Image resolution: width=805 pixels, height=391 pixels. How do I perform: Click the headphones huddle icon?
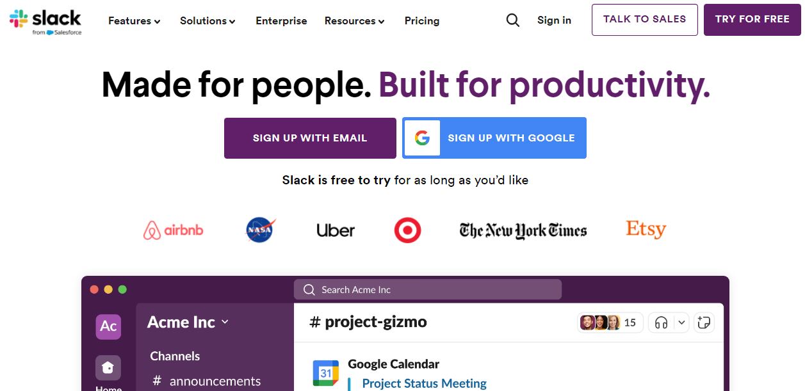point(662,323)
